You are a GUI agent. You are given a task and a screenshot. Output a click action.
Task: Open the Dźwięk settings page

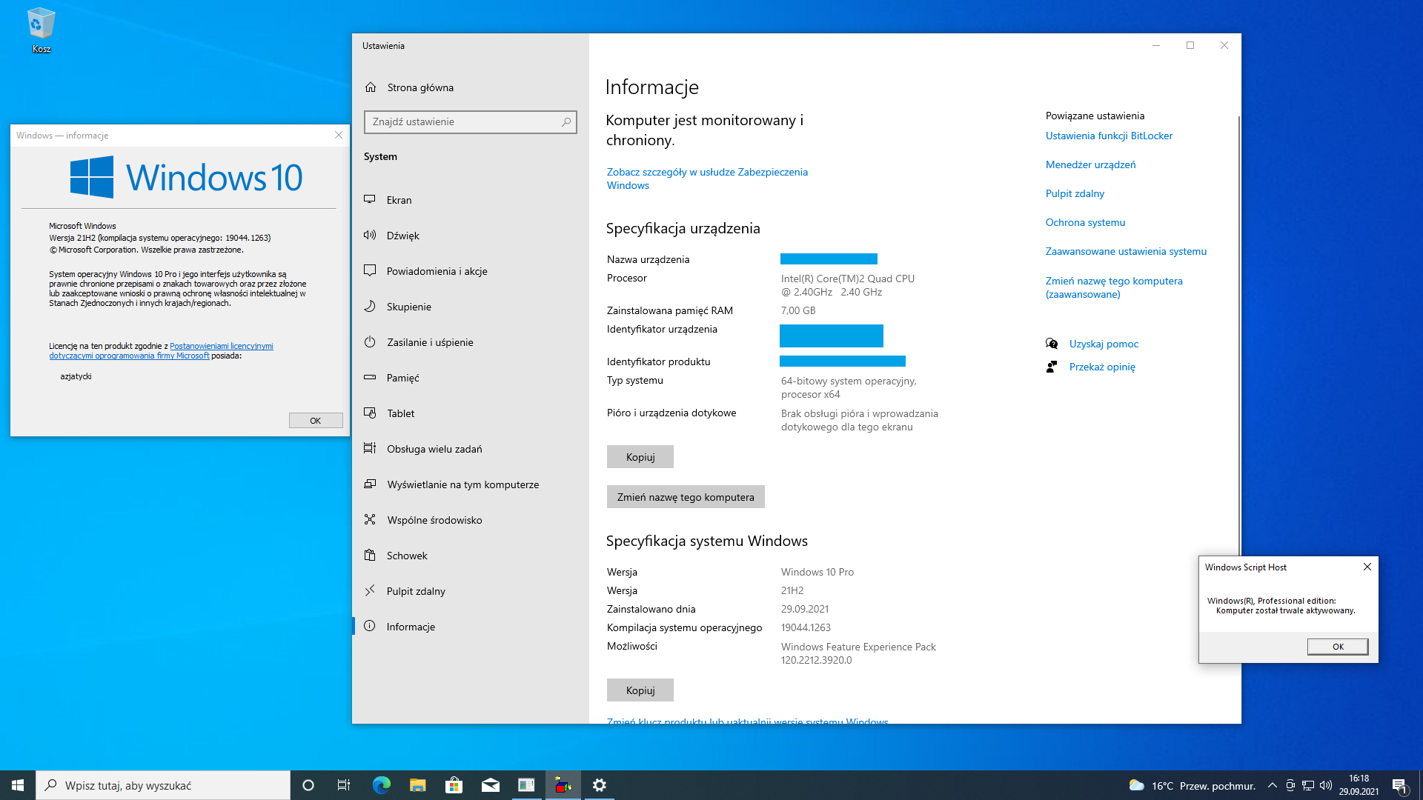point(471,236)
